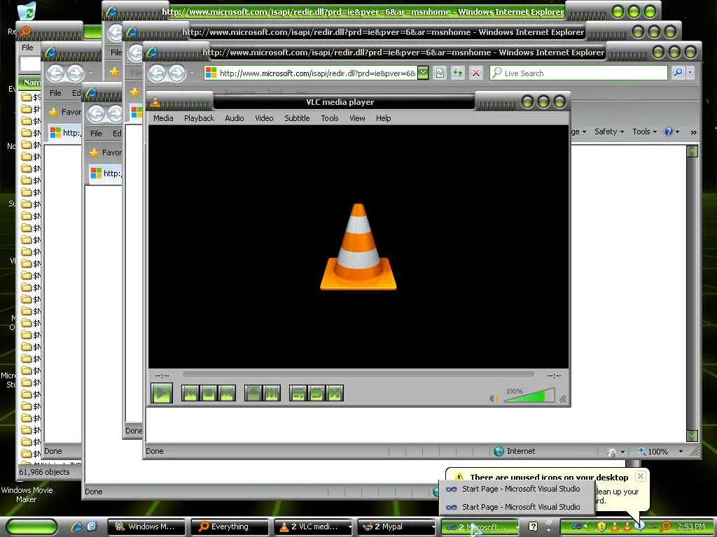Click the front IE scrollbar up arrow
The image size is (717, 537).
click(x=692, y=151)
